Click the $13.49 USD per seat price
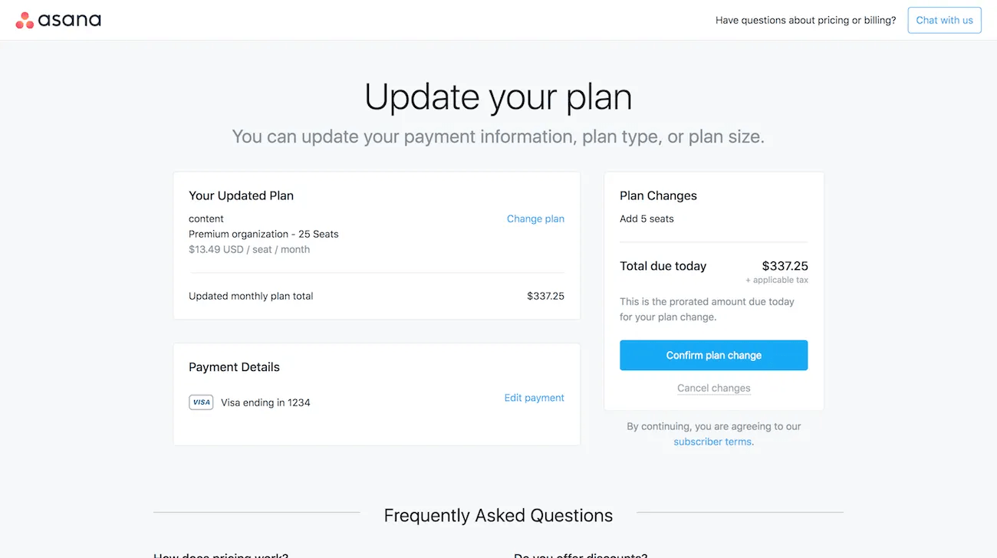997x558 pixels. (249, 250)
